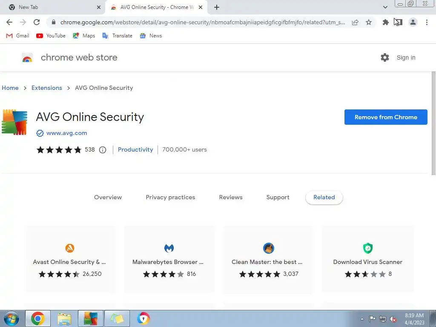Open the www.avg.com publisher link
This screenshot has width=436, height=327.
coord(67,133)
